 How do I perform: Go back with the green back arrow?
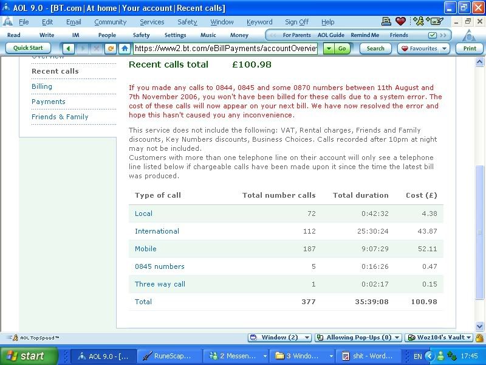(69, 49)
